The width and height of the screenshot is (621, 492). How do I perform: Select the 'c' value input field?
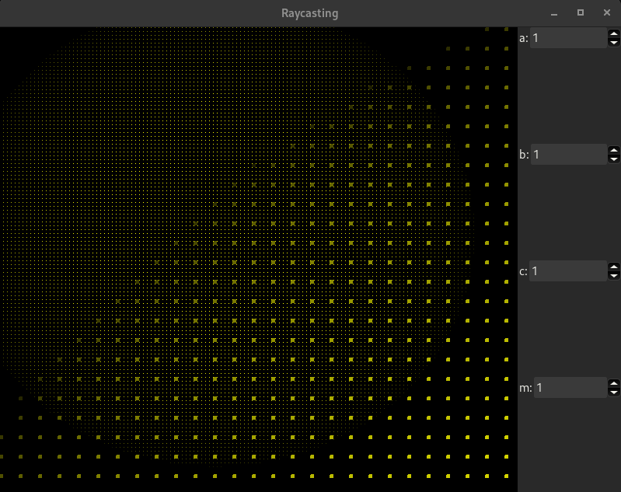point(568,271)
